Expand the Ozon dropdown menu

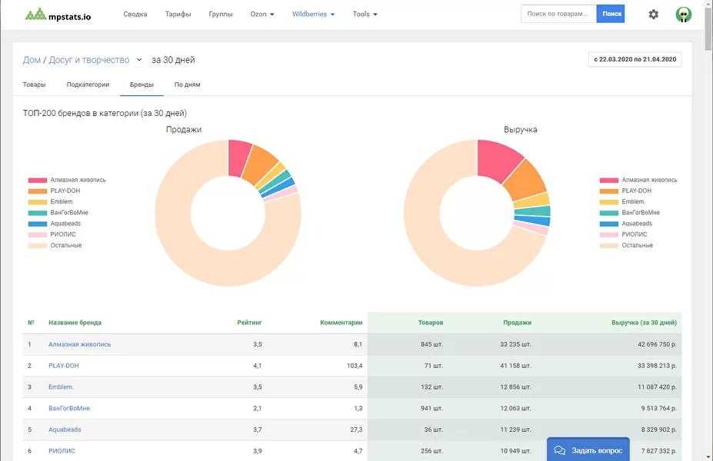click(262, 14)
